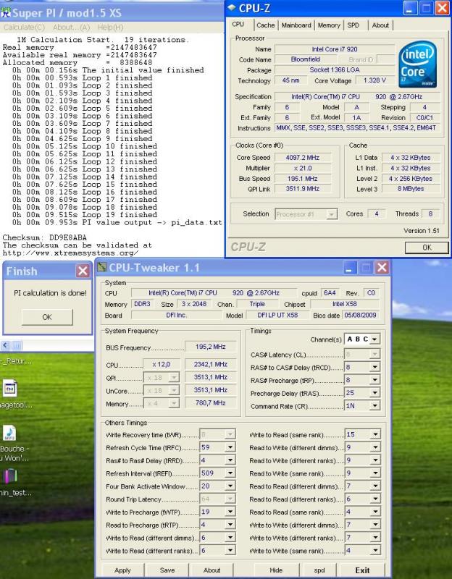
Task: Click CPU-Tweaker title bar icon
Action: click(101, 267)
